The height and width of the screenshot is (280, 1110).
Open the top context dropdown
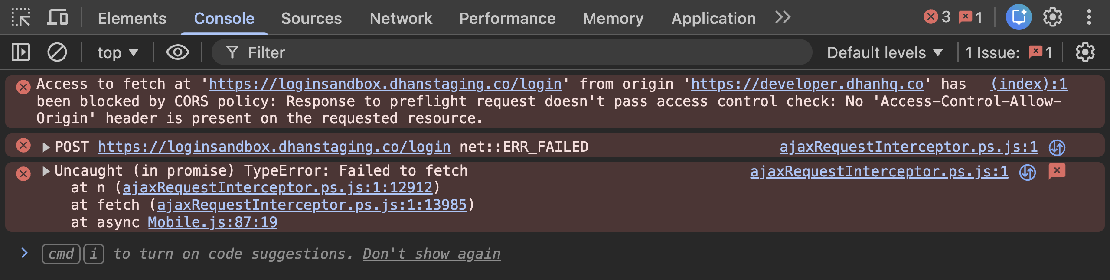[x=118, y=53]
